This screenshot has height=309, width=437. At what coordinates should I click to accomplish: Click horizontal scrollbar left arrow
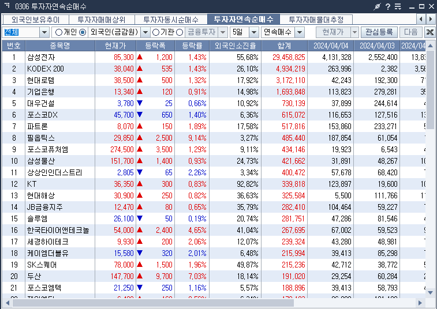point(8,303)
